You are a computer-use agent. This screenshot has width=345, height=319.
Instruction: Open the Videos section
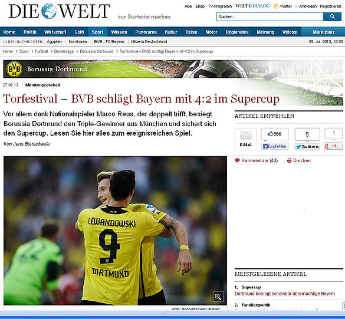(290, 32)
